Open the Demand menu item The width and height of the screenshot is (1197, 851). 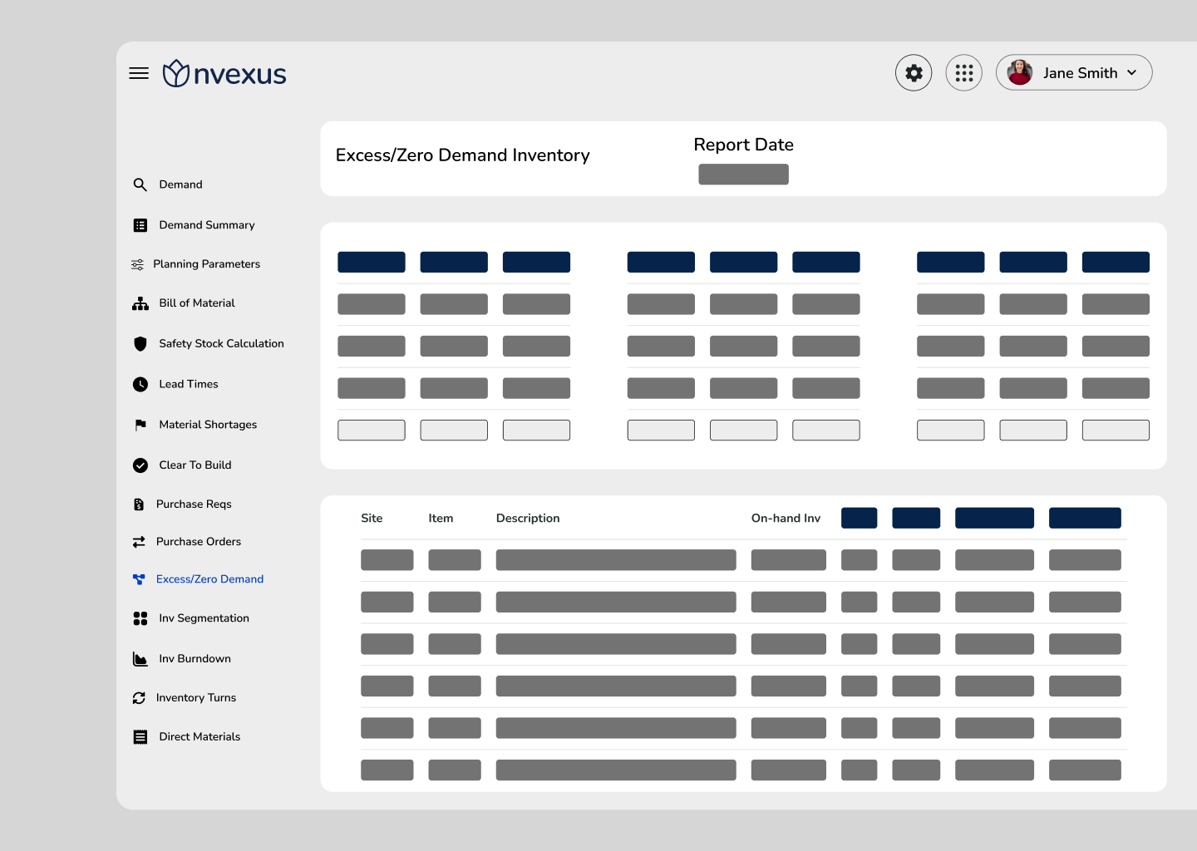coord(181,184)
